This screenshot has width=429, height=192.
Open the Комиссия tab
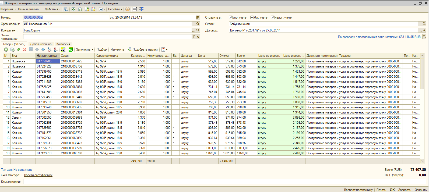pos(63,44)
